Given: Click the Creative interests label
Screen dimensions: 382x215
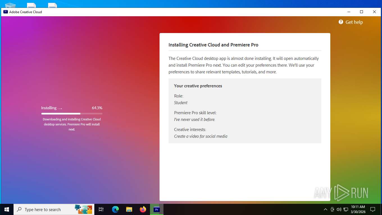Looking at the screenshot, I should pyautogui.click(x=190, y=130).
